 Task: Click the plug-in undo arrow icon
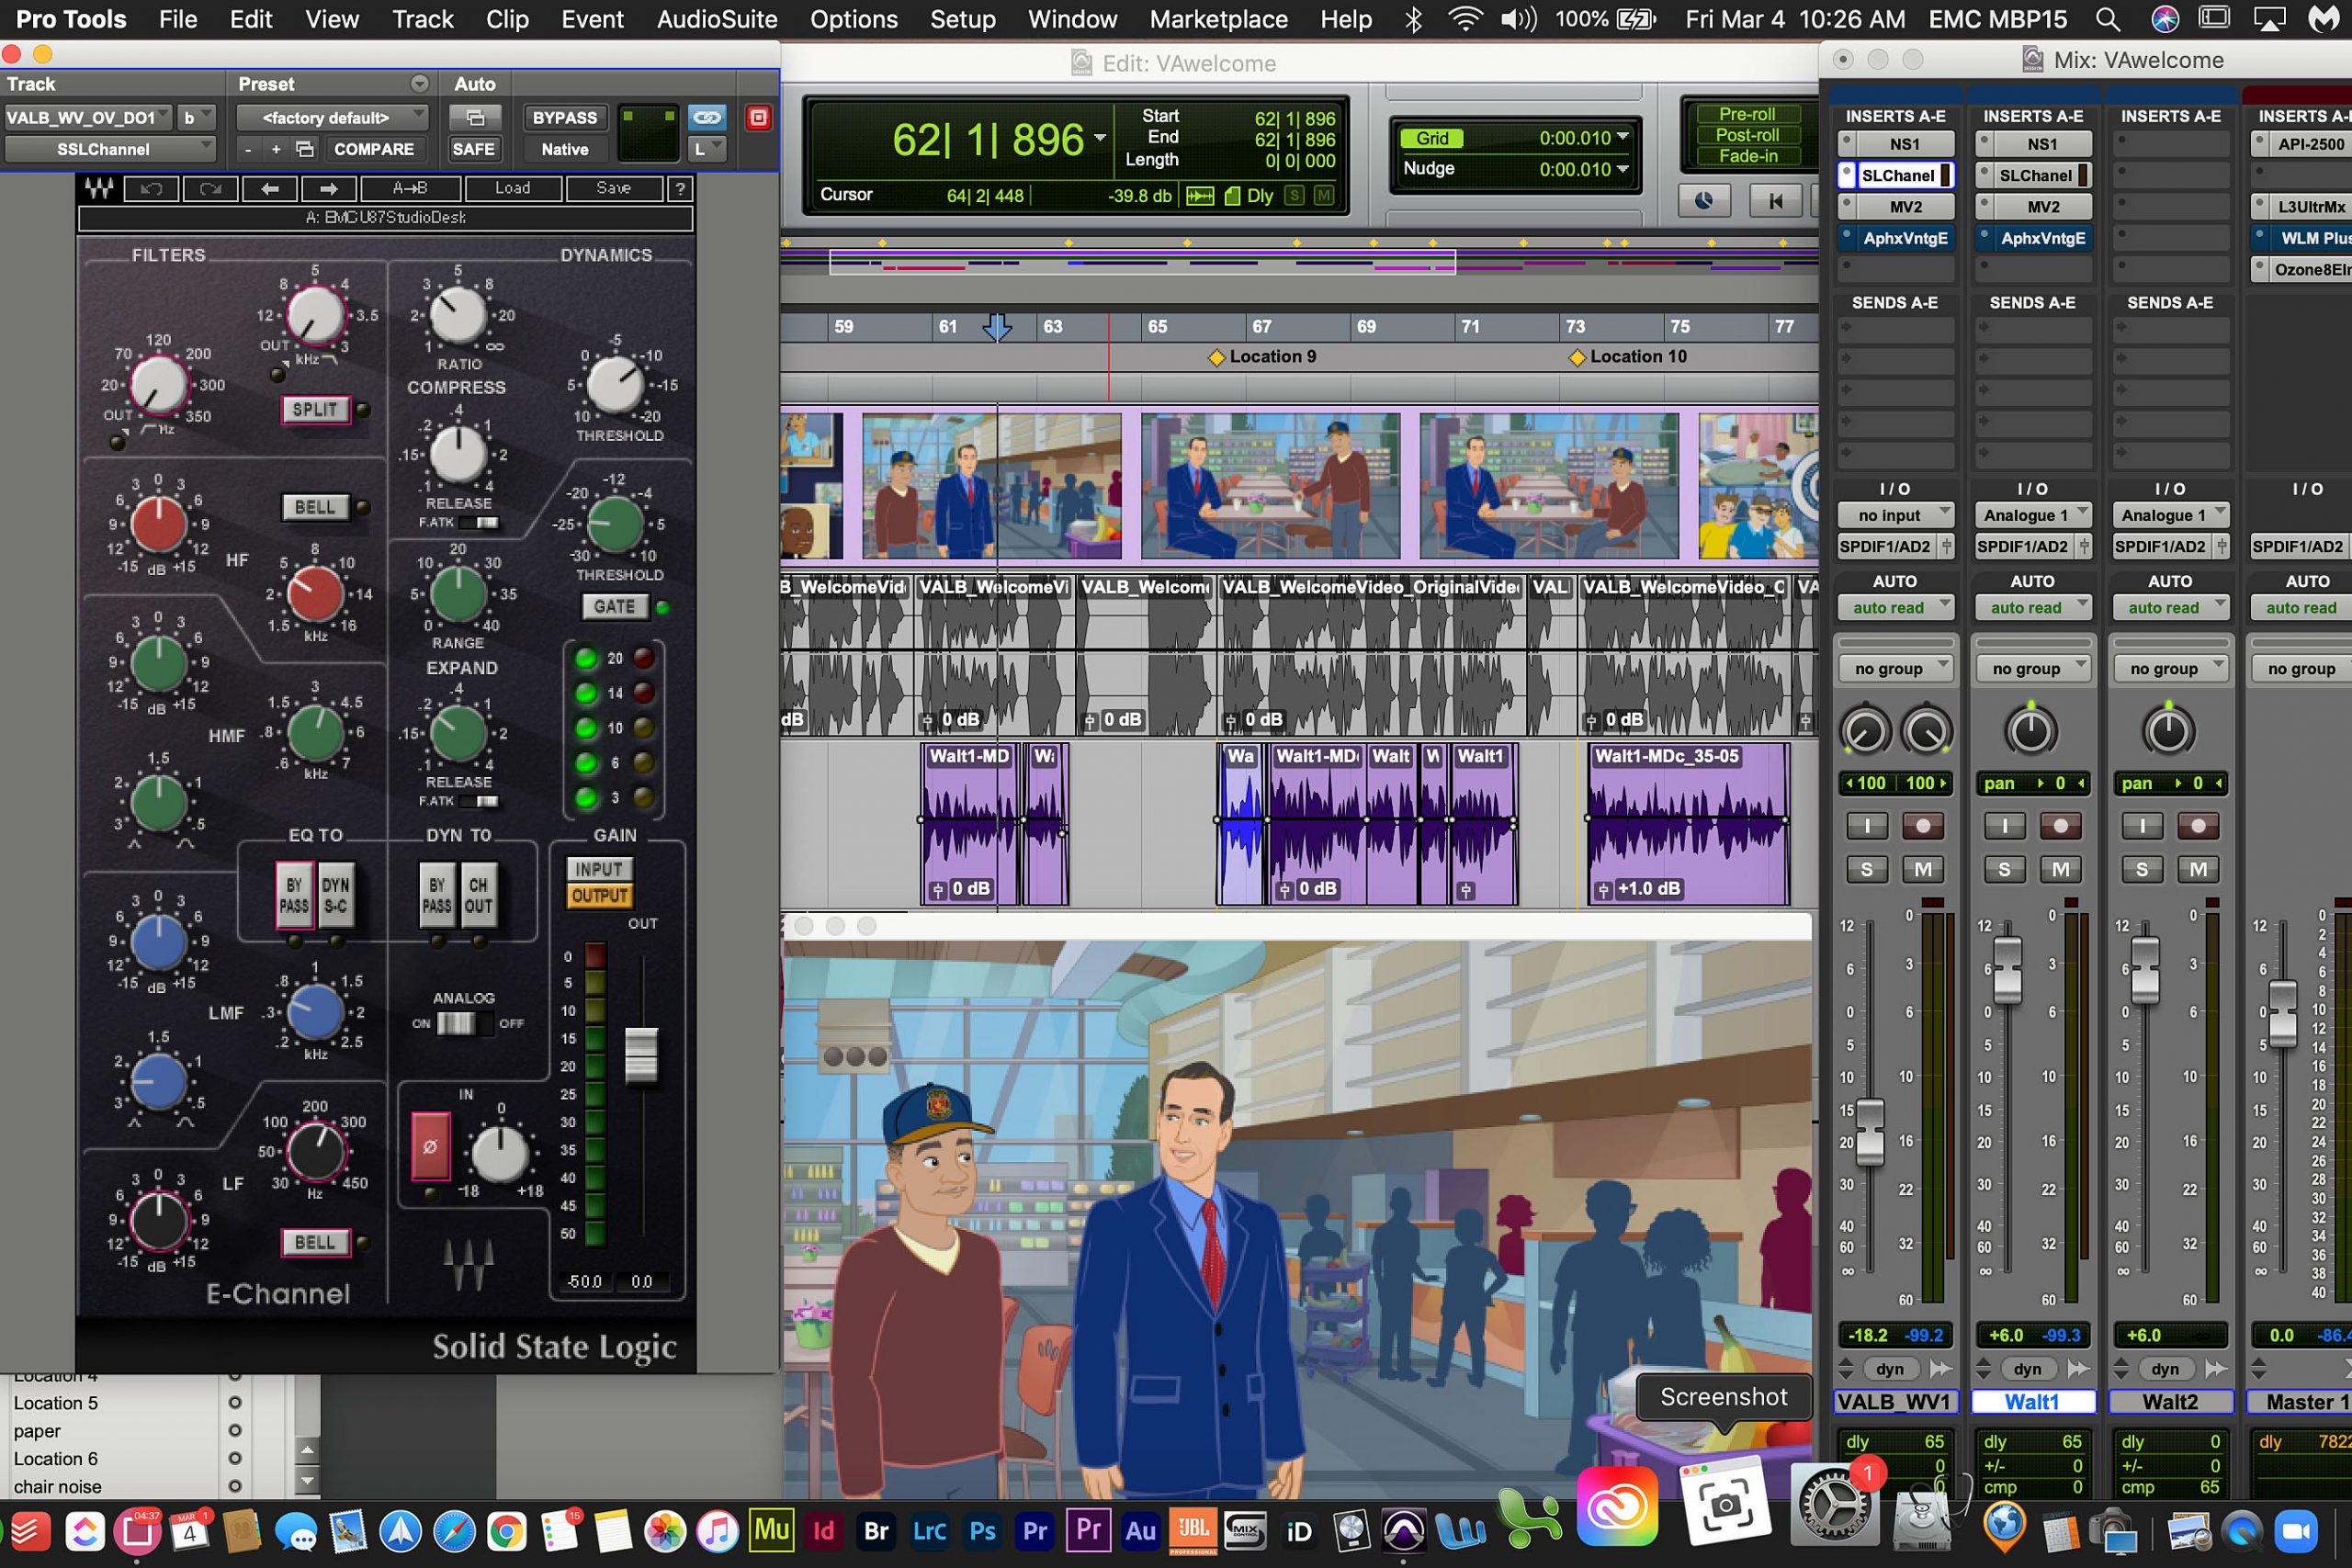click(151, 188)
